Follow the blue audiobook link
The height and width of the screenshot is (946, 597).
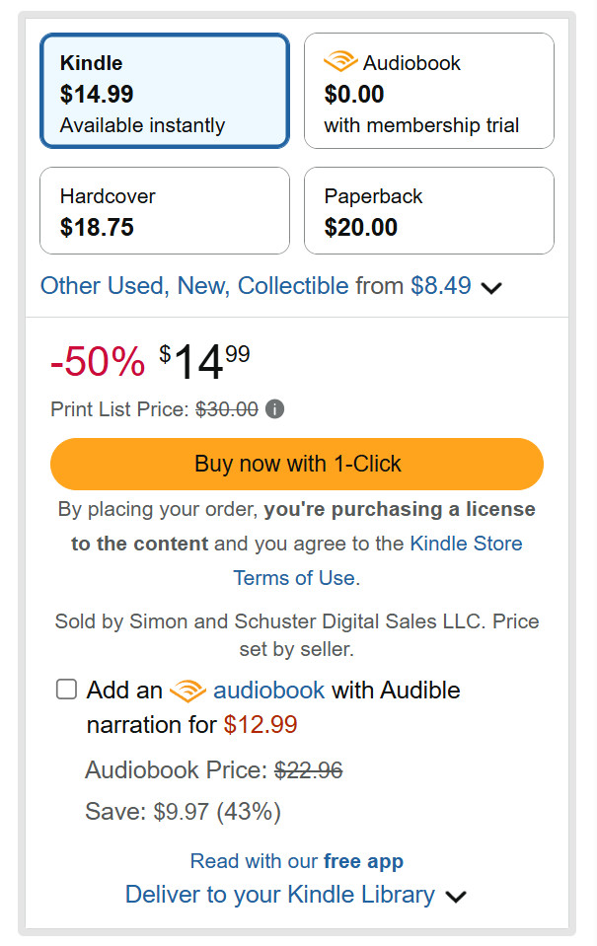pos(268,690)
